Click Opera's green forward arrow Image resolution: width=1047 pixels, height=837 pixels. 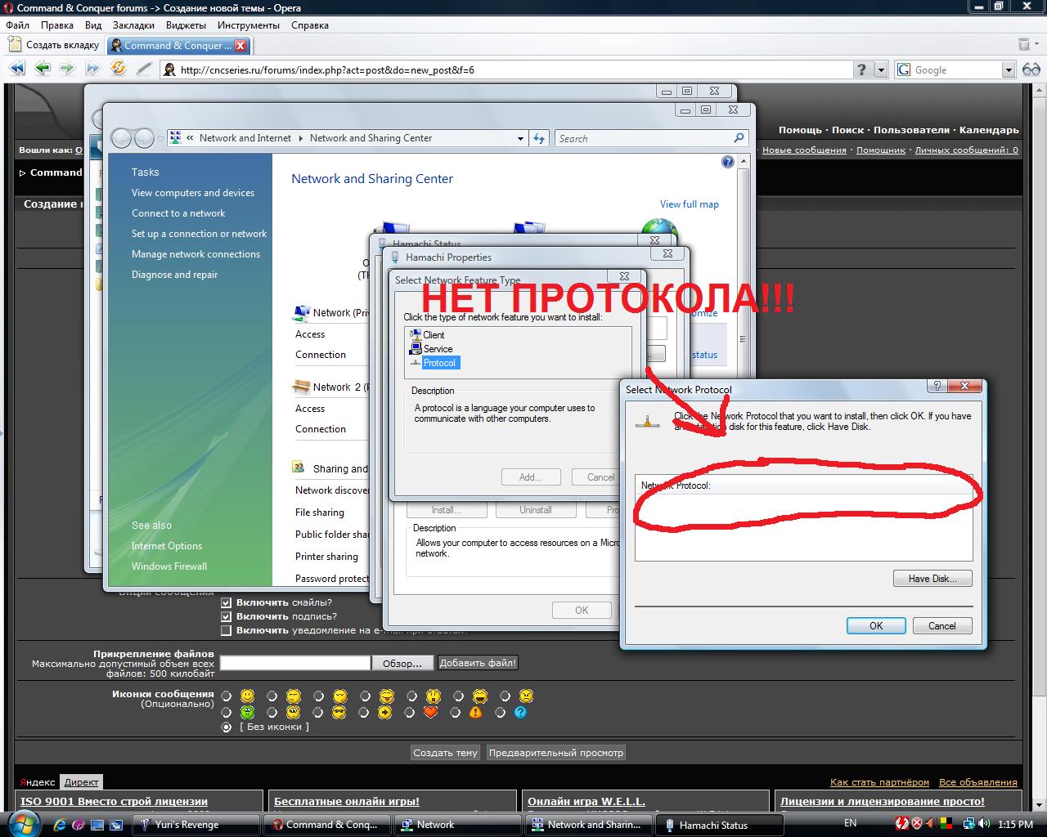68,69
